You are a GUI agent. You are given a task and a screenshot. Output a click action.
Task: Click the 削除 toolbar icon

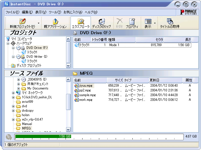[119, 21]
